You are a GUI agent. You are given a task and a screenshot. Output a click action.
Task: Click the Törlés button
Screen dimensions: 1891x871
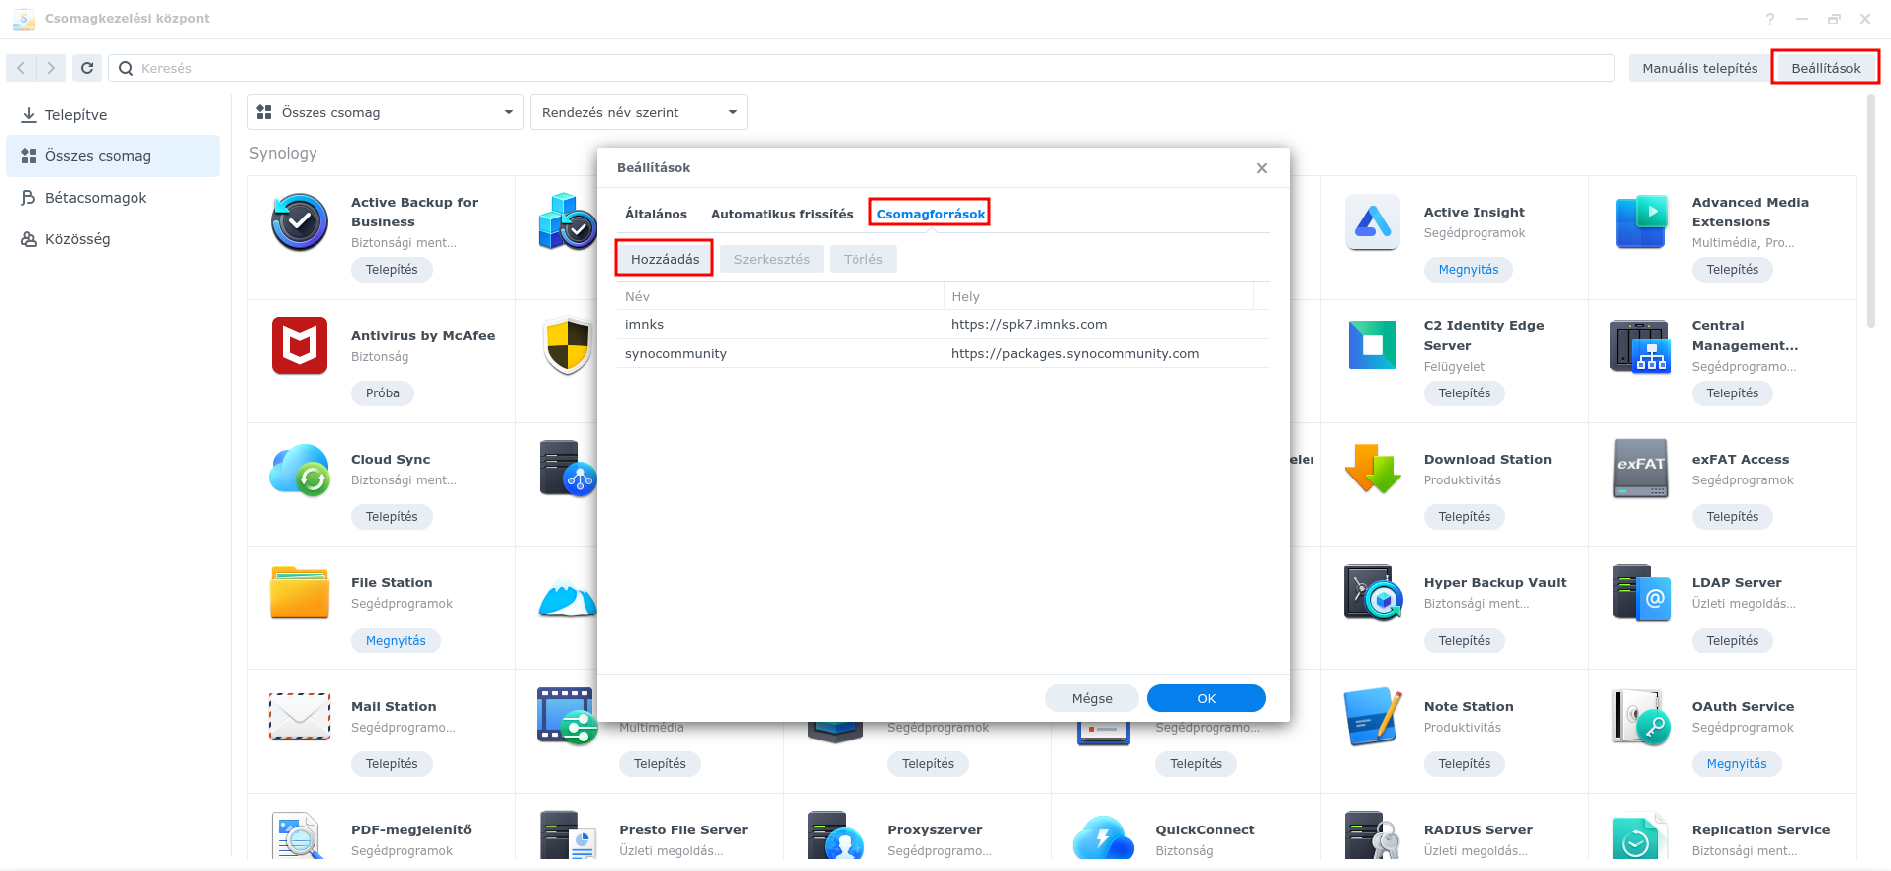pos(862,259)
